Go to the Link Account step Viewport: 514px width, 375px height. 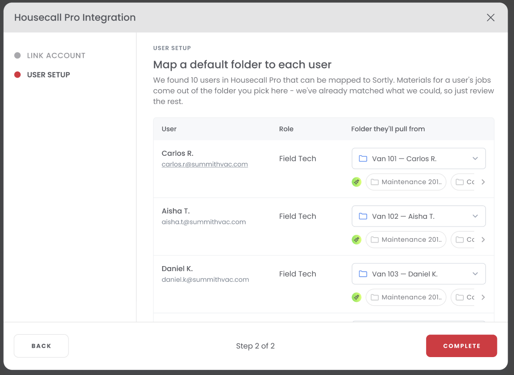tap(50, 56)
